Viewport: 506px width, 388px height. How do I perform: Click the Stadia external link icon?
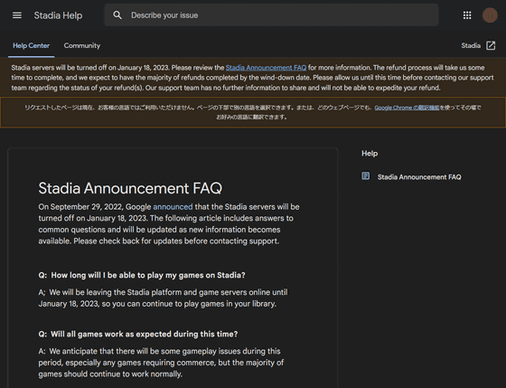(491, 45)
